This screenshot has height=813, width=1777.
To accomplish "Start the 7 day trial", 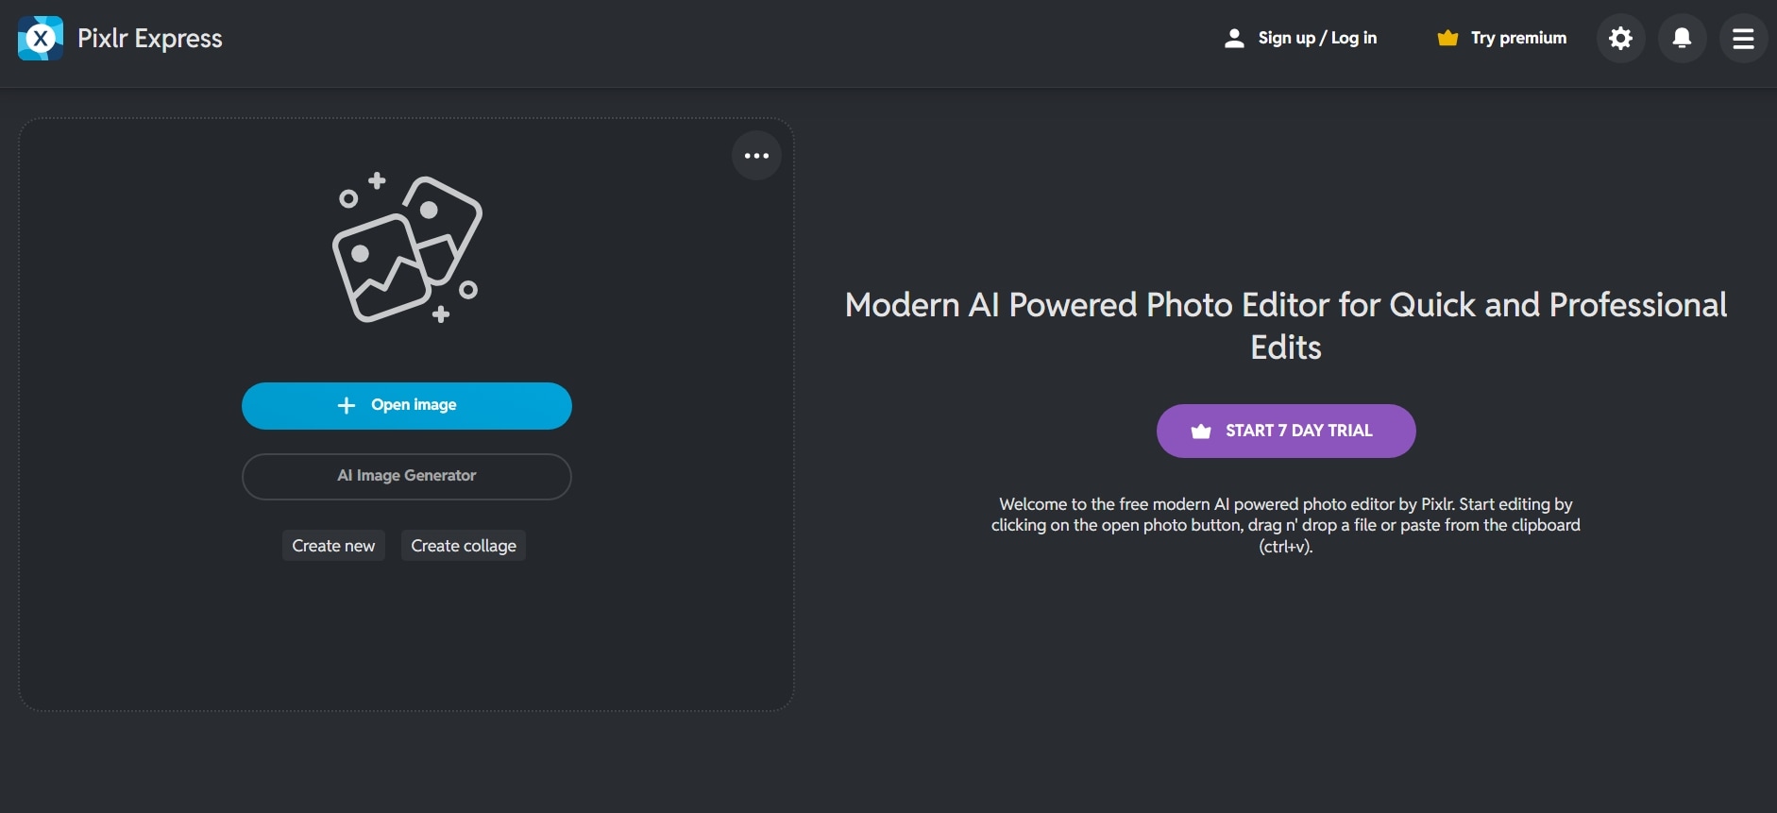I will pyautogui.click(x=1286, y=431).
